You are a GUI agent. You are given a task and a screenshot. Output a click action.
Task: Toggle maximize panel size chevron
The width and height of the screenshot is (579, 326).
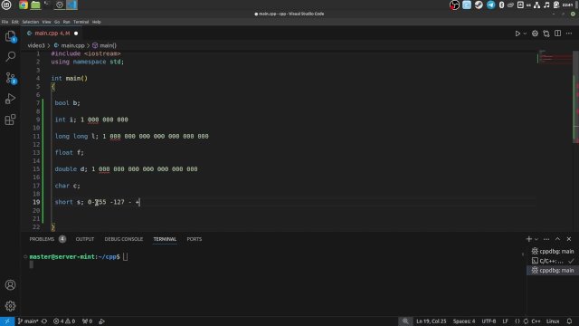click(557, 239)
